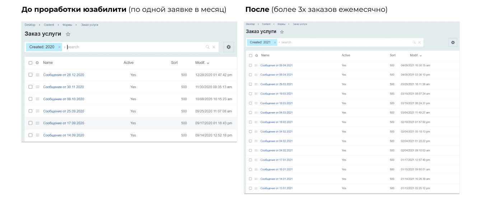Open Формы breadcrumb above Created: 2021 list
The width and height of the screenshot is (481, 198).
281,24
